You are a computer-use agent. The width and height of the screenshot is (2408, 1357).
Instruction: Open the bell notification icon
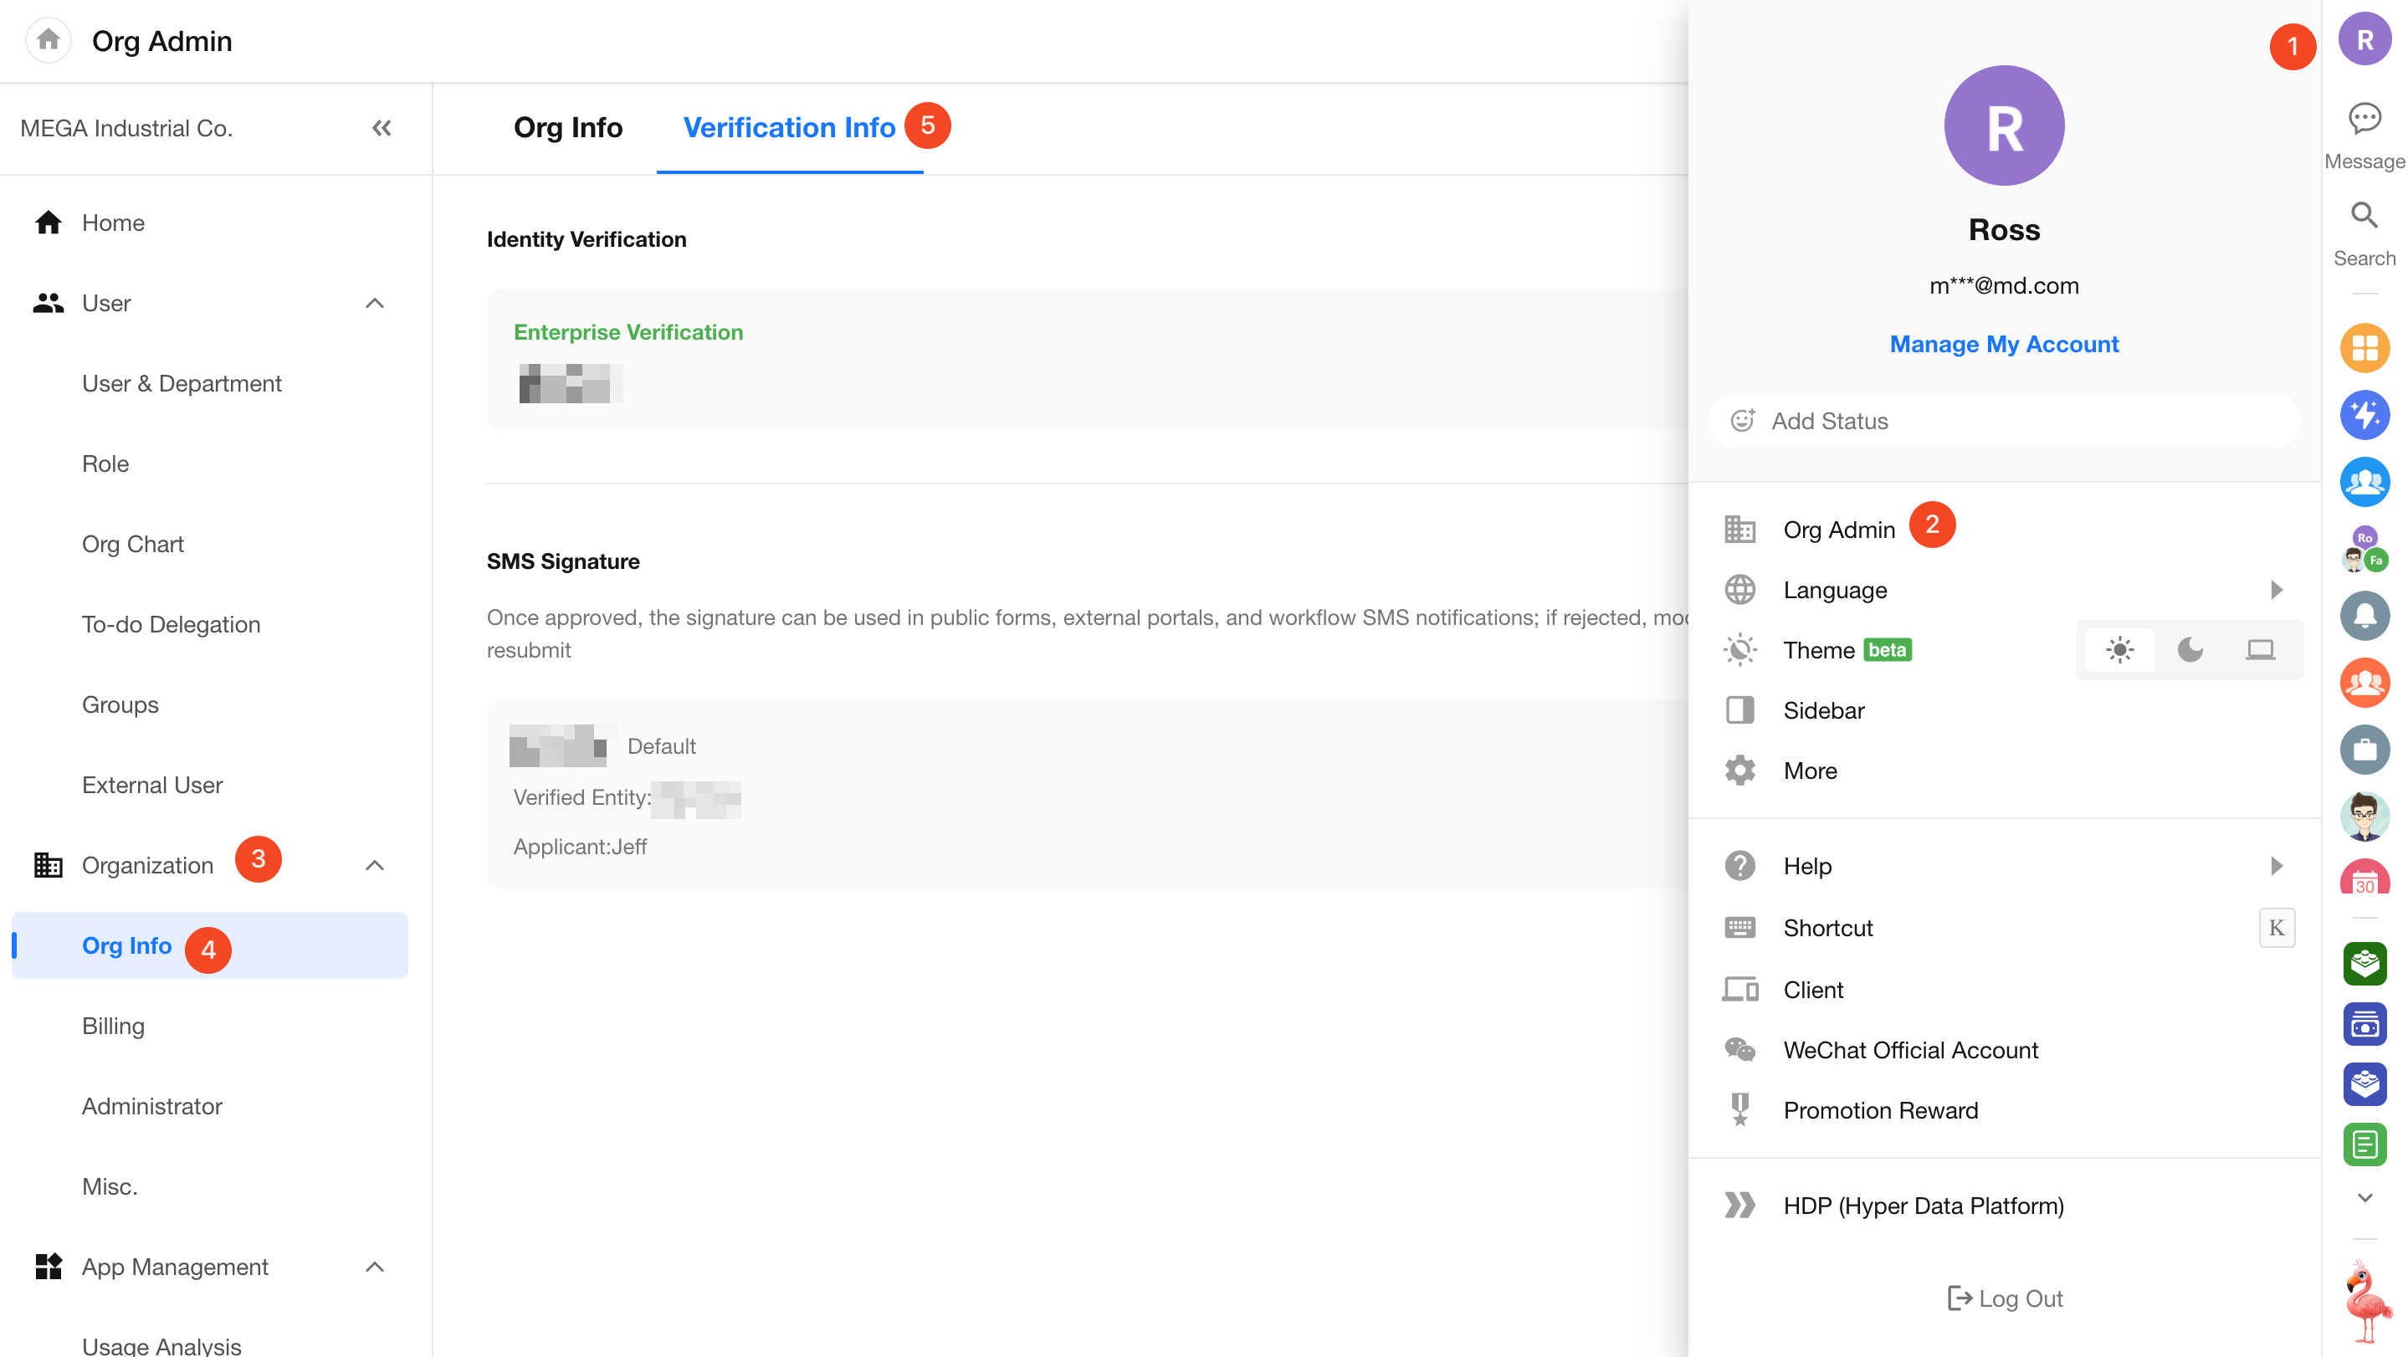point(2364,615)
